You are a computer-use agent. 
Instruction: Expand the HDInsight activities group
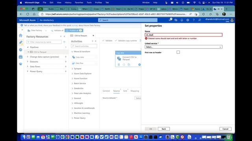pos(72,103)
